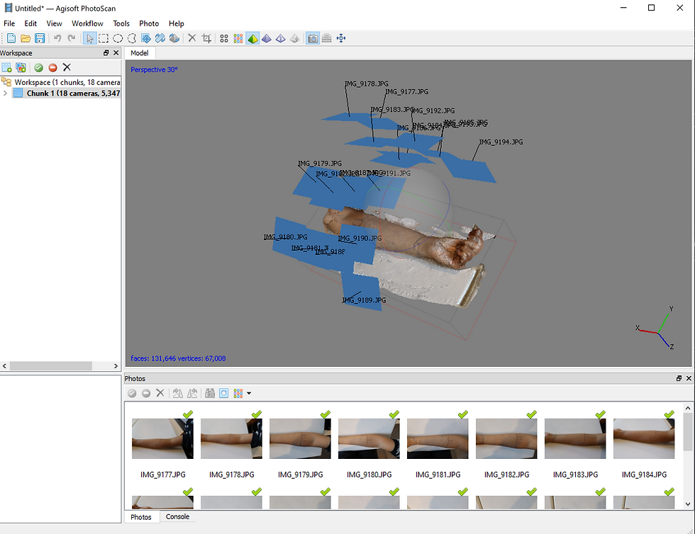This screenshot has height=534, width=695.
Task: Click the Photos pane scroll-down arrow
Action: click(x=688, y=504)
